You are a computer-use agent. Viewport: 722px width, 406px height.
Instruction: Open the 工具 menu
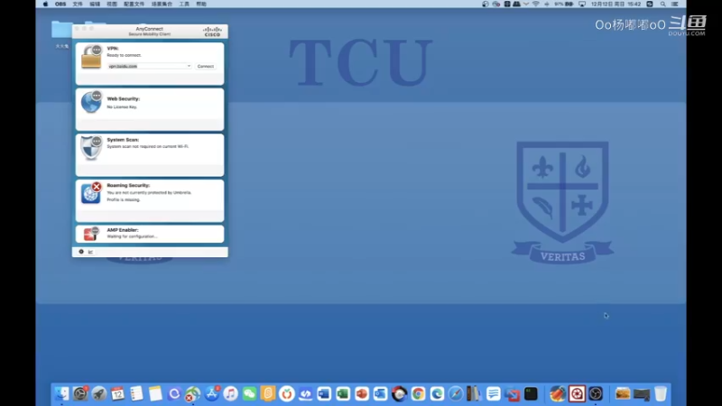coord(184,4)
